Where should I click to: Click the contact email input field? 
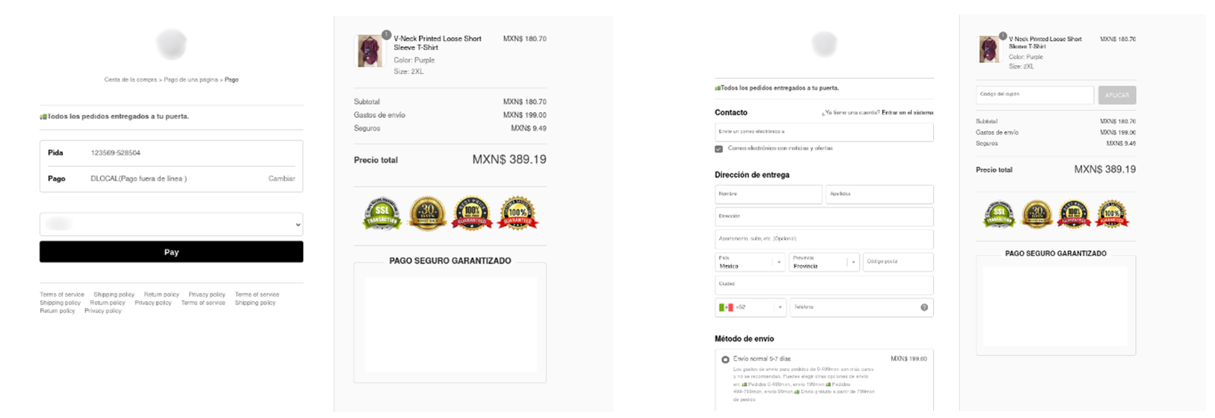pyautogui.click(x=823, y=132)
